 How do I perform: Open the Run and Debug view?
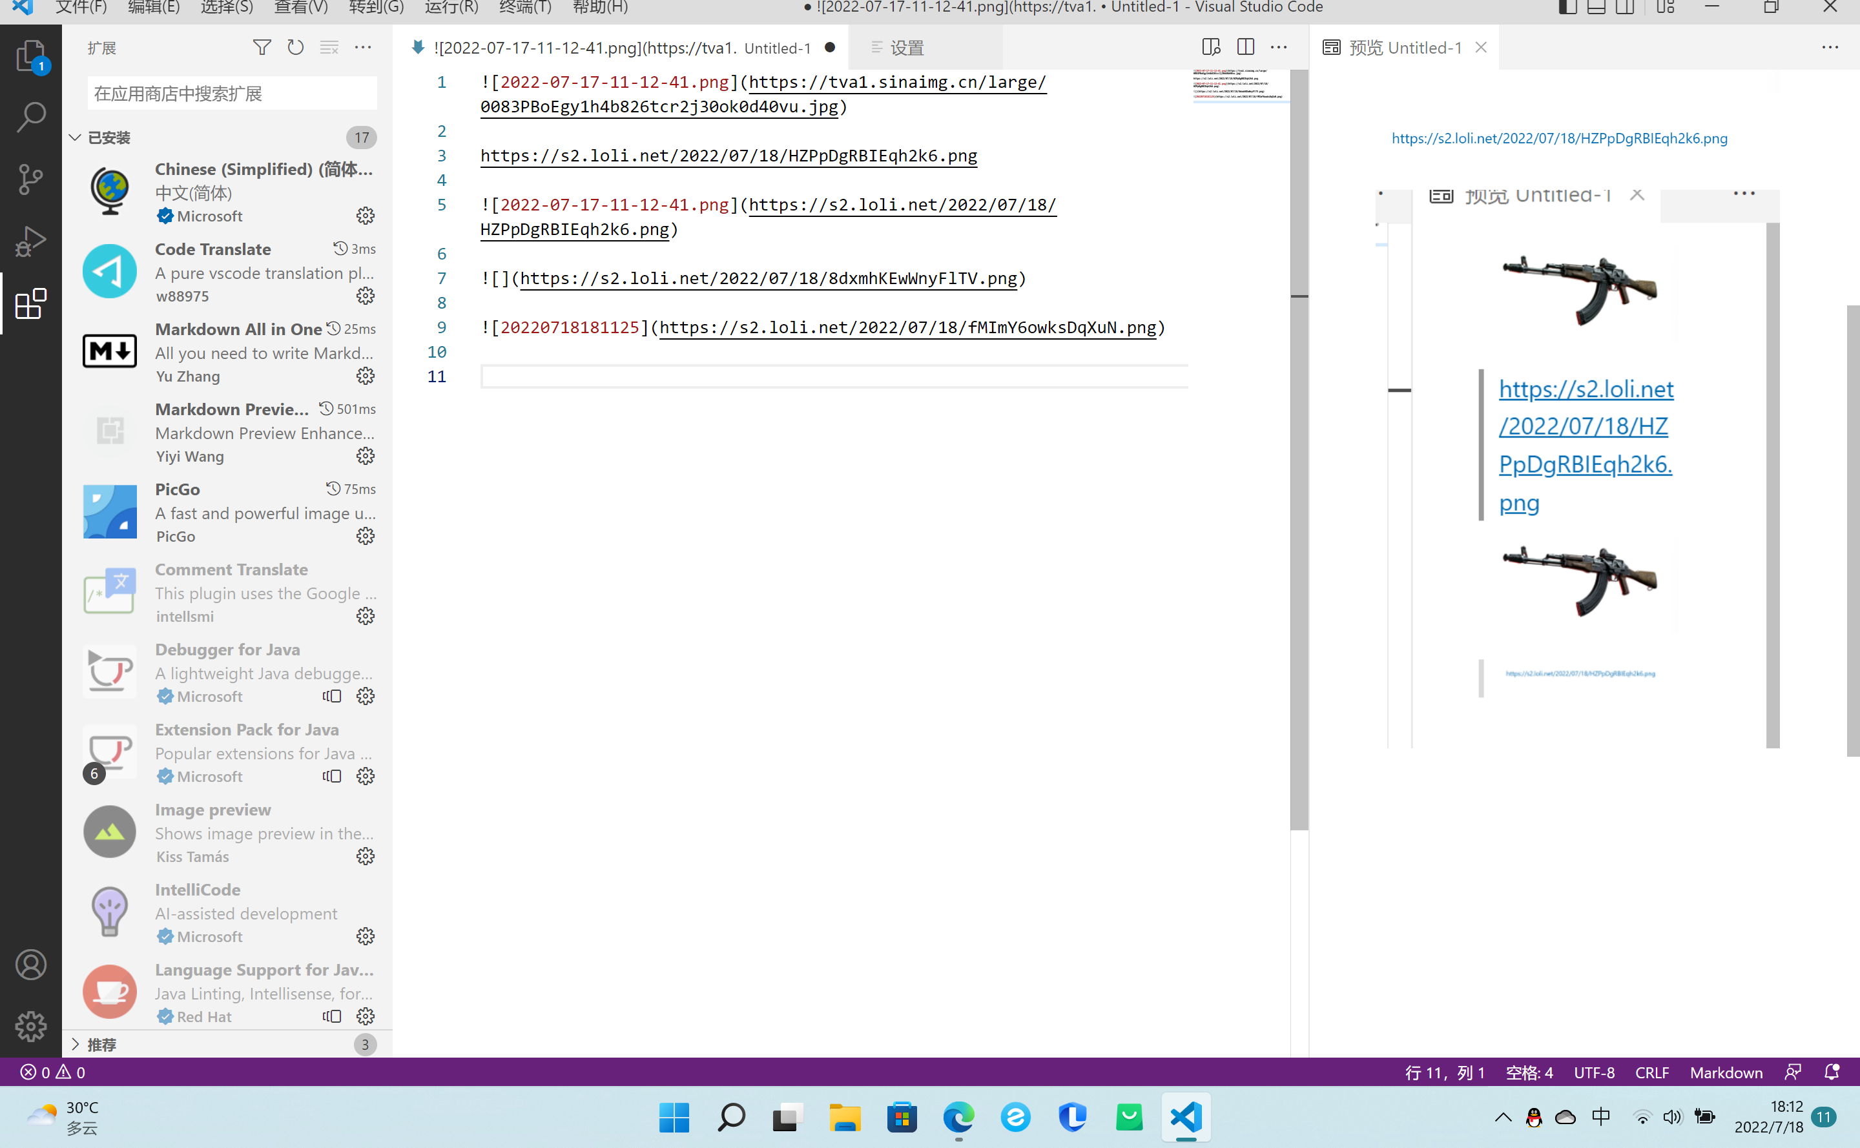(x=30, y=241)
